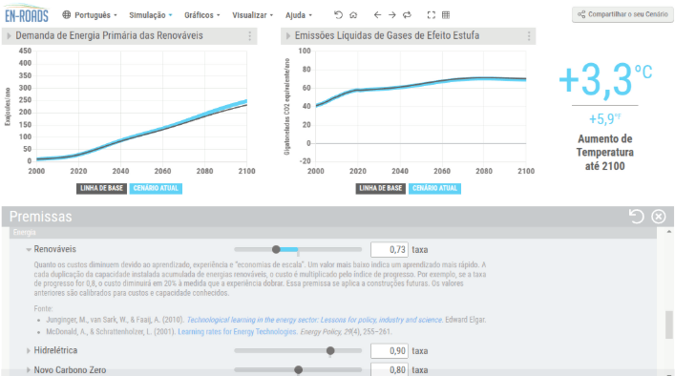Toggle LINHA DE BASE legend on emissions graph

[x=381, y=188]
